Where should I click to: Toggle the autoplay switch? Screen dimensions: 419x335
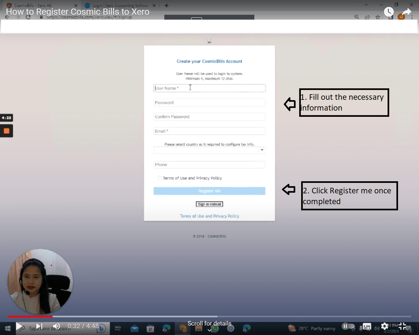(348, 326)
